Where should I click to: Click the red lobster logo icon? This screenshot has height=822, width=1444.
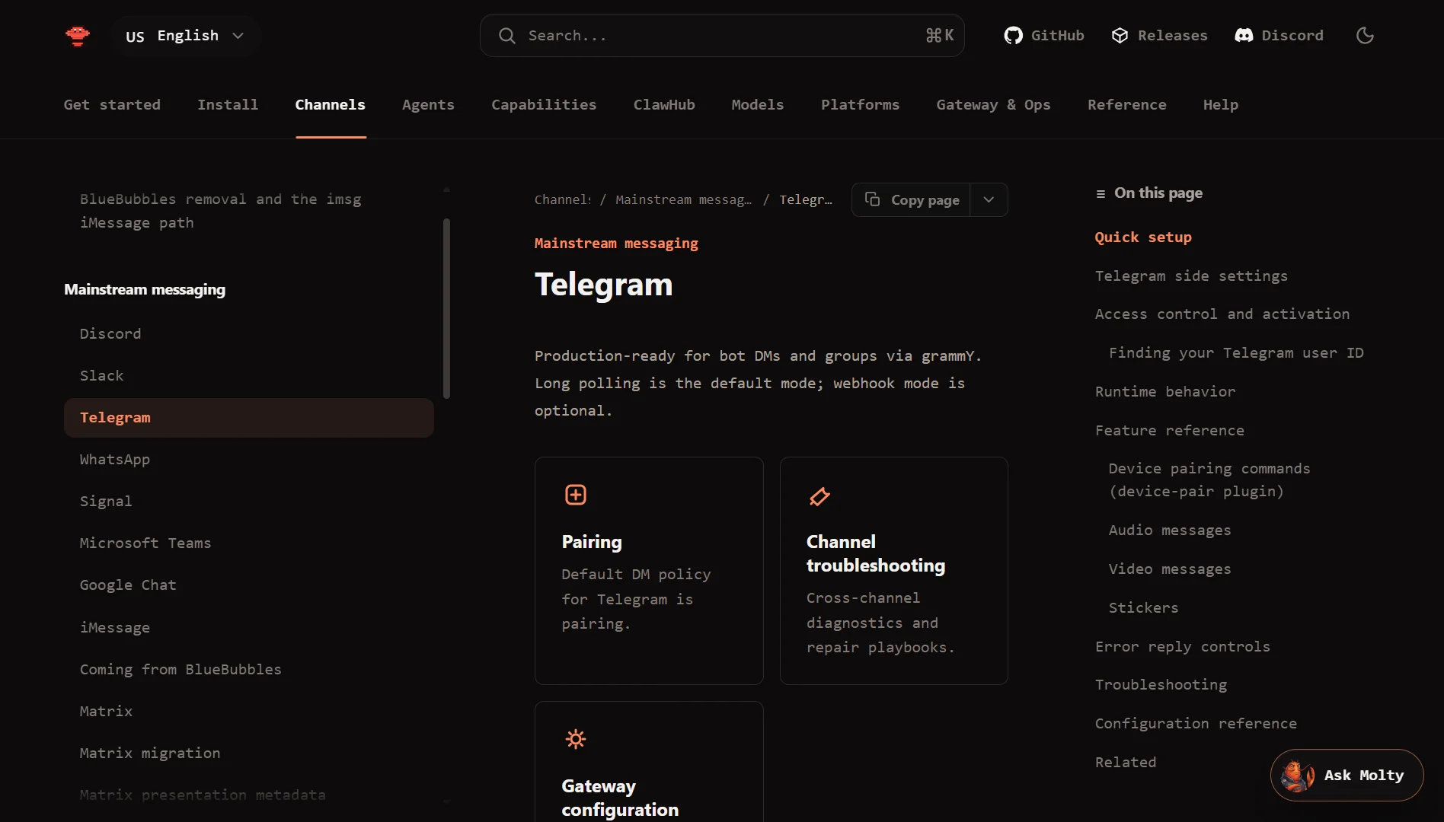click(x=78, y=36)
